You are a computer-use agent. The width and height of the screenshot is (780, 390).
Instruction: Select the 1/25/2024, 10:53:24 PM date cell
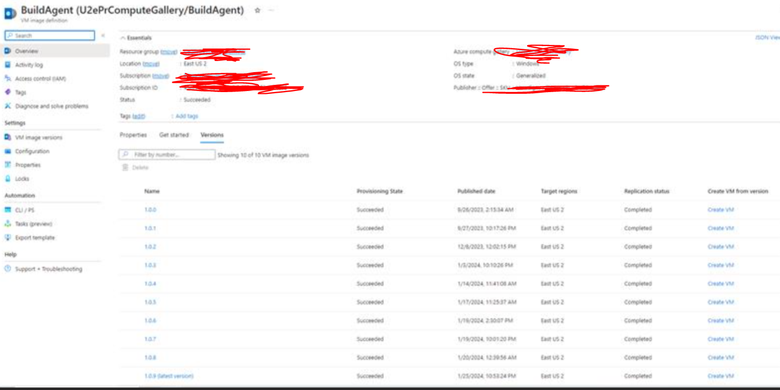pos(487,376)
